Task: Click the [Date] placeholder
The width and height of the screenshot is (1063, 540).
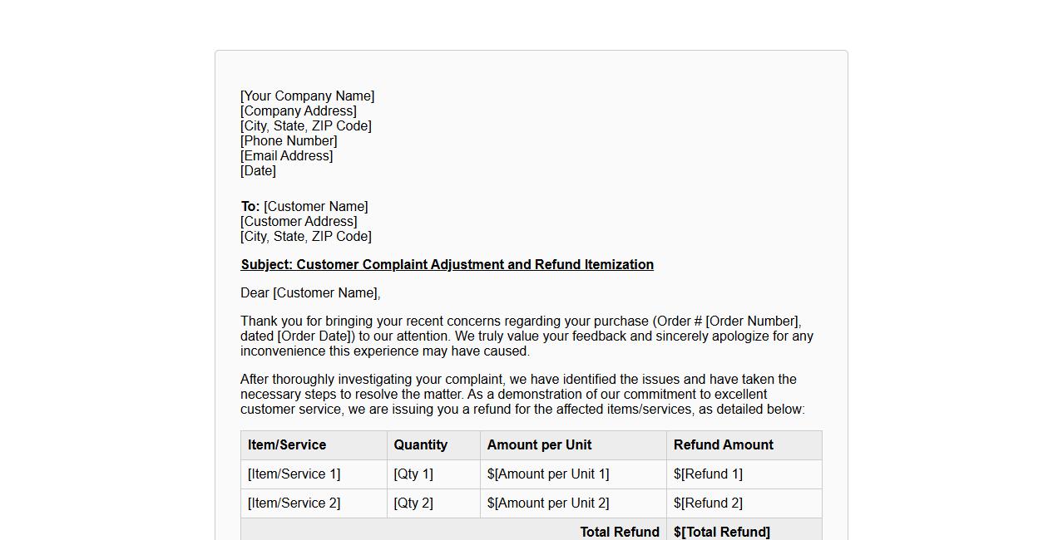Action: pos(258,171)
